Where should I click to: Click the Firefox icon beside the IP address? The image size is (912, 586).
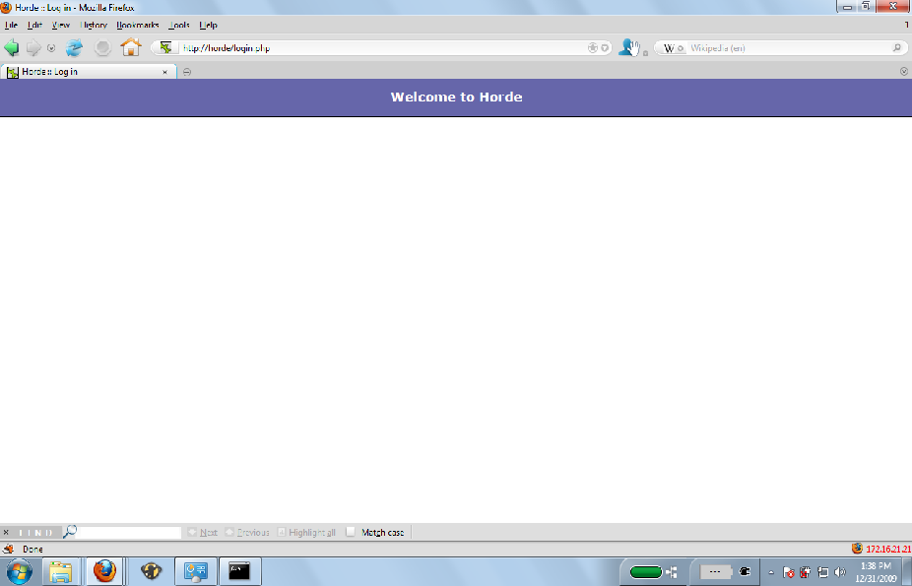click(857, 549)
